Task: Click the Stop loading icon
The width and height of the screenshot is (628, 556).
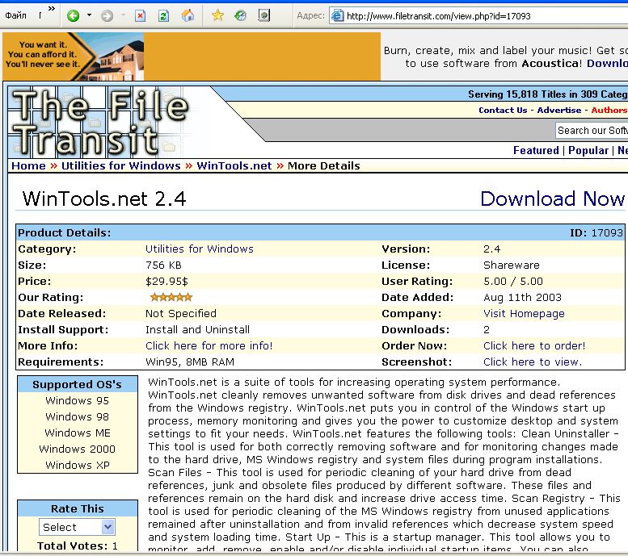Action: tap(140, 15)
